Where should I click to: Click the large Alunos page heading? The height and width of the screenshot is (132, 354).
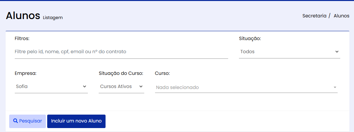pyautogui.click(x=23, y=15)
